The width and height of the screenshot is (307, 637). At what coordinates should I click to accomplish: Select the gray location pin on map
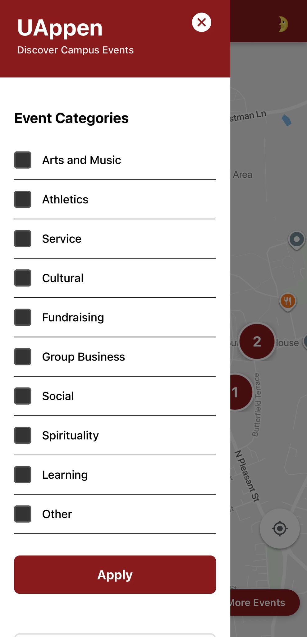pyautogui.click(x=297, y=240)
